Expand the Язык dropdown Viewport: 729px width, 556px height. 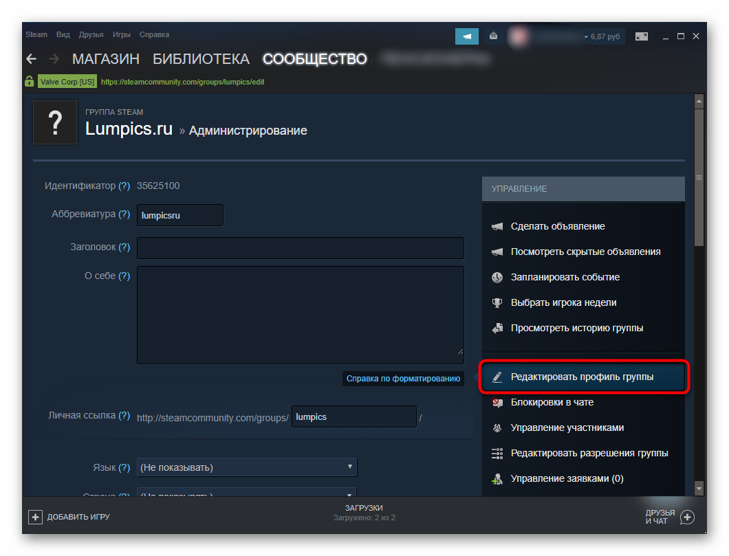(247, 467)
